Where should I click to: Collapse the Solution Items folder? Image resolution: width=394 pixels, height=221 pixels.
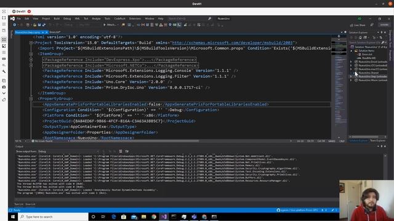pyautogui.click(x=352, y=50)
